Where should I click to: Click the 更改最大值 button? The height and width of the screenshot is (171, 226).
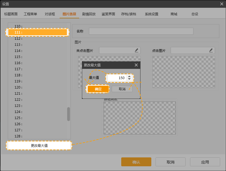point(38,145)
